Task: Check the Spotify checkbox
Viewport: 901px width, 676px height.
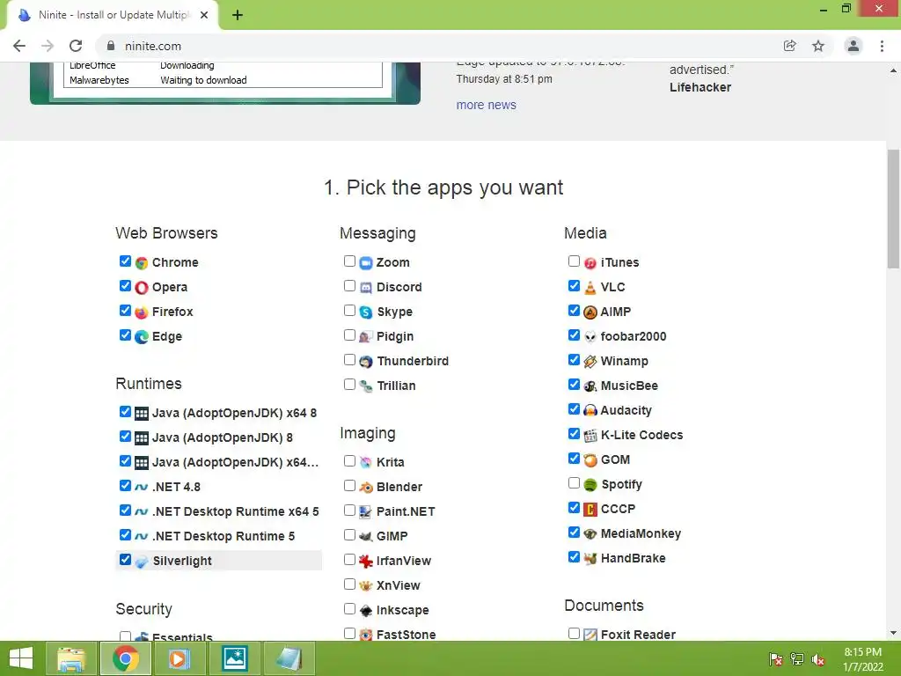Action: point(574,483)
